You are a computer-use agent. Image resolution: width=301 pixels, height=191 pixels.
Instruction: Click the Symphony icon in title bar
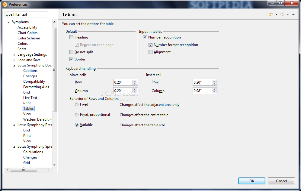[x=5, y=4]
